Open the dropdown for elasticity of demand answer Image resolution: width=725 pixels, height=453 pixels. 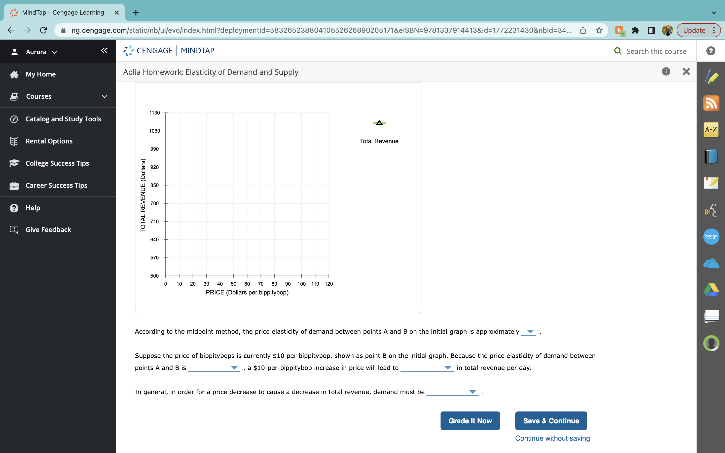click(528, 332)
